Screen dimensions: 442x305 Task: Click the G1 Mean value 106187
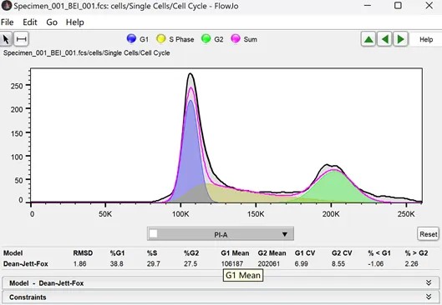(x=231, y=263)
